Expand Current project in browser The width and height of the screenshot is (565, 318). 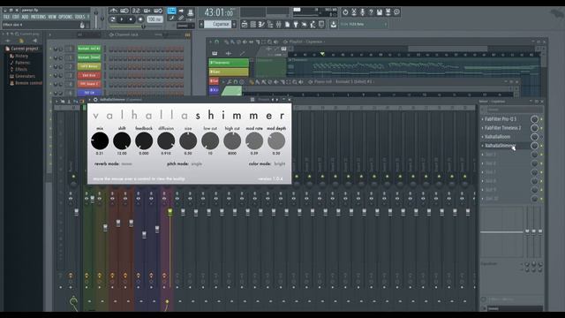pyautogui.click(x=24, y=49)
